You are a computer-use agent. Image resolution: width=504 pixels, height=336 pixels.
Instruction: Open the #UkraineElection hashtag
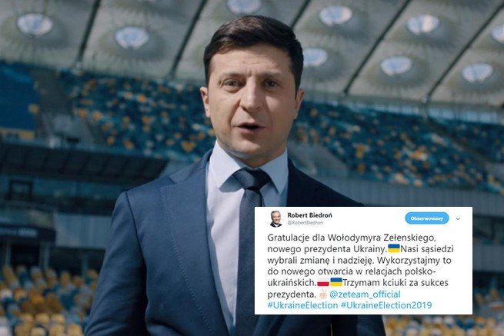[x=302, y=305]
